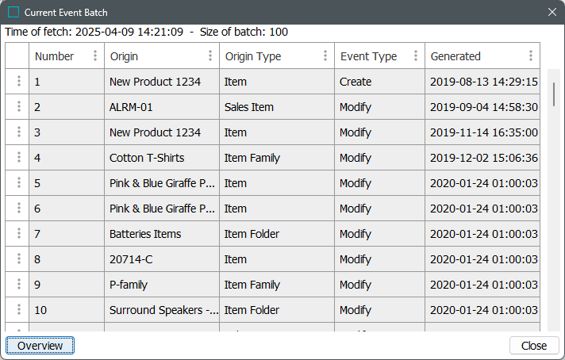Select the ALRM-01 origin cell

click(x=131, y=107)
